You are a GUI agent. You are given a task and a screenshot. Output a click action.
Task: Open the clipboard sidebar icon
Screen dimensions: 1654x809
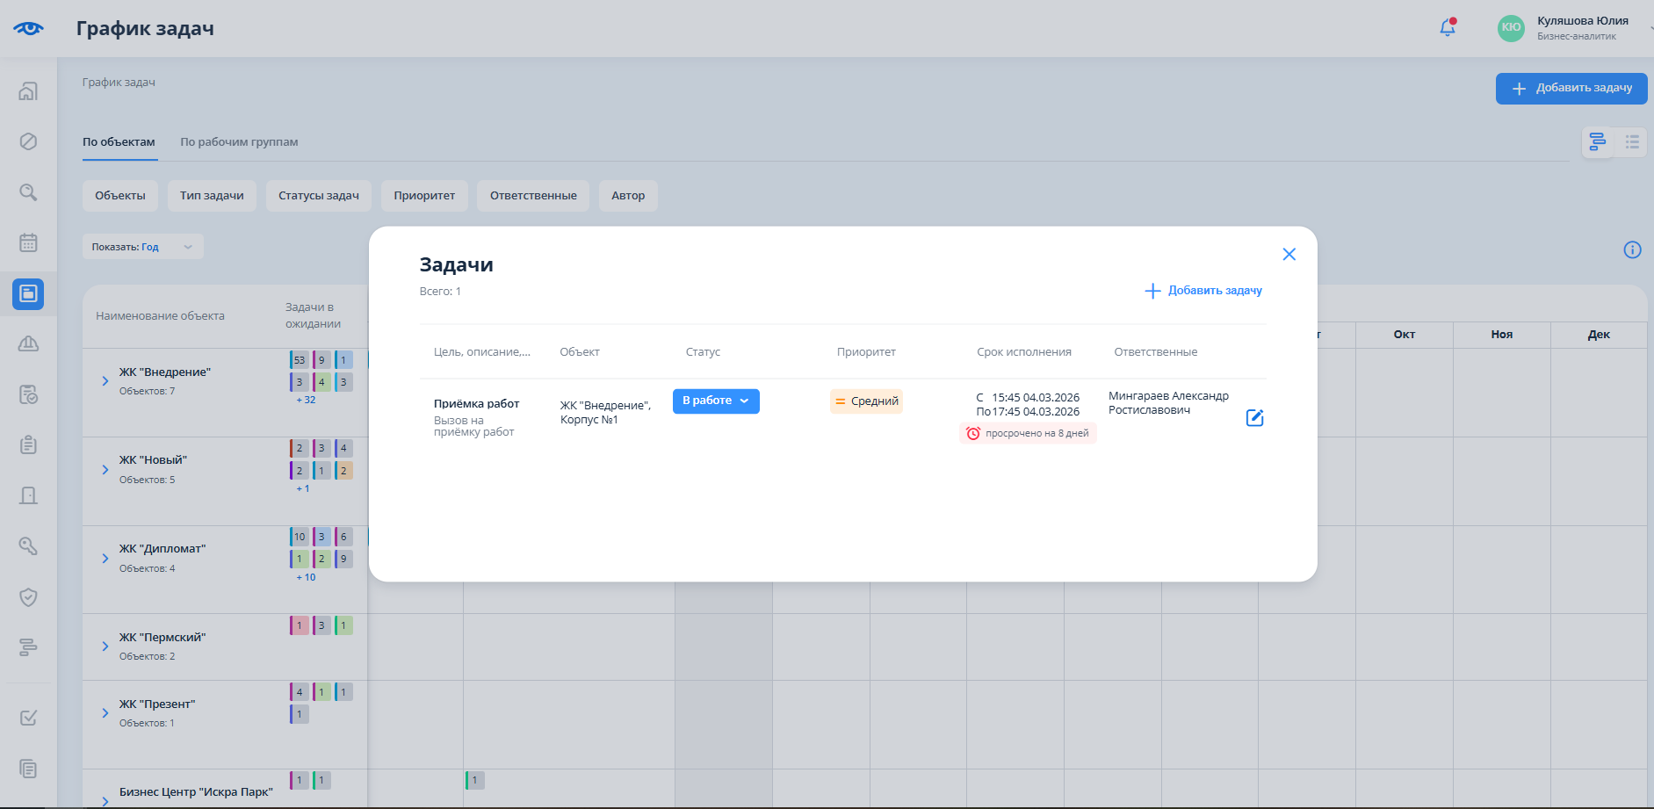[28, 444]
